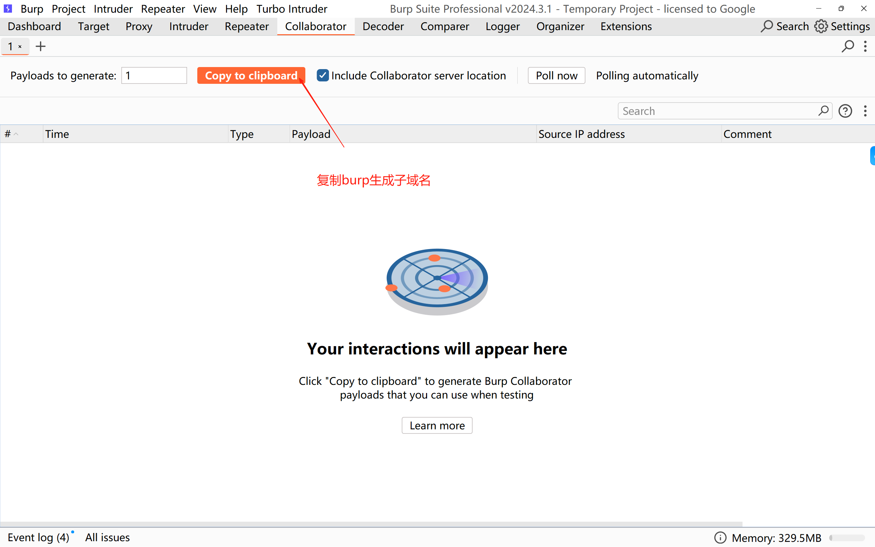The image size is (875, 547).
Task: Click the tab bar search magnifier icon
Action: coord(848,46)
